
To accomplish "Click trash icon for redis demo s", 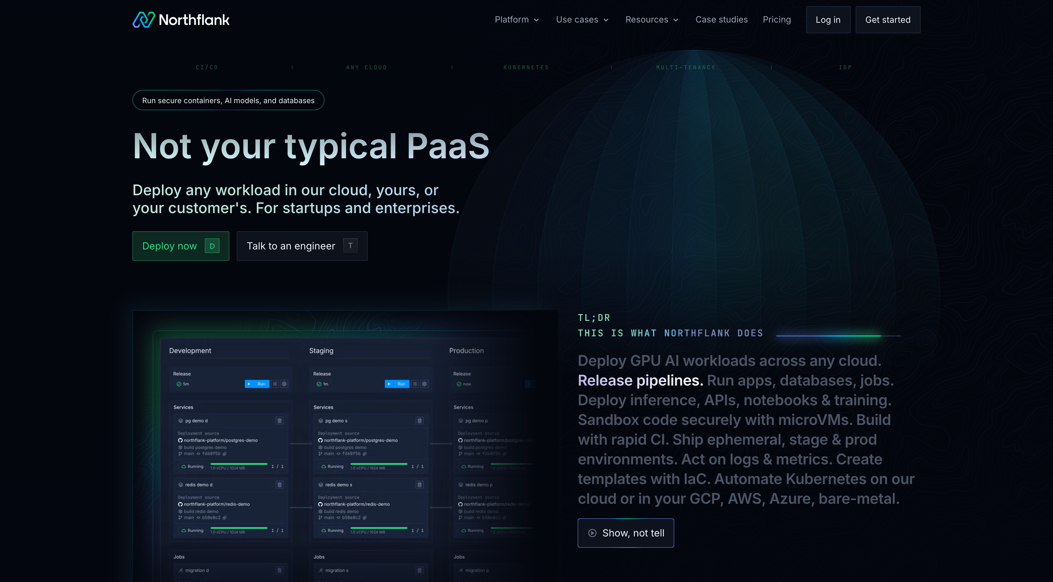I will pos(419,485).
